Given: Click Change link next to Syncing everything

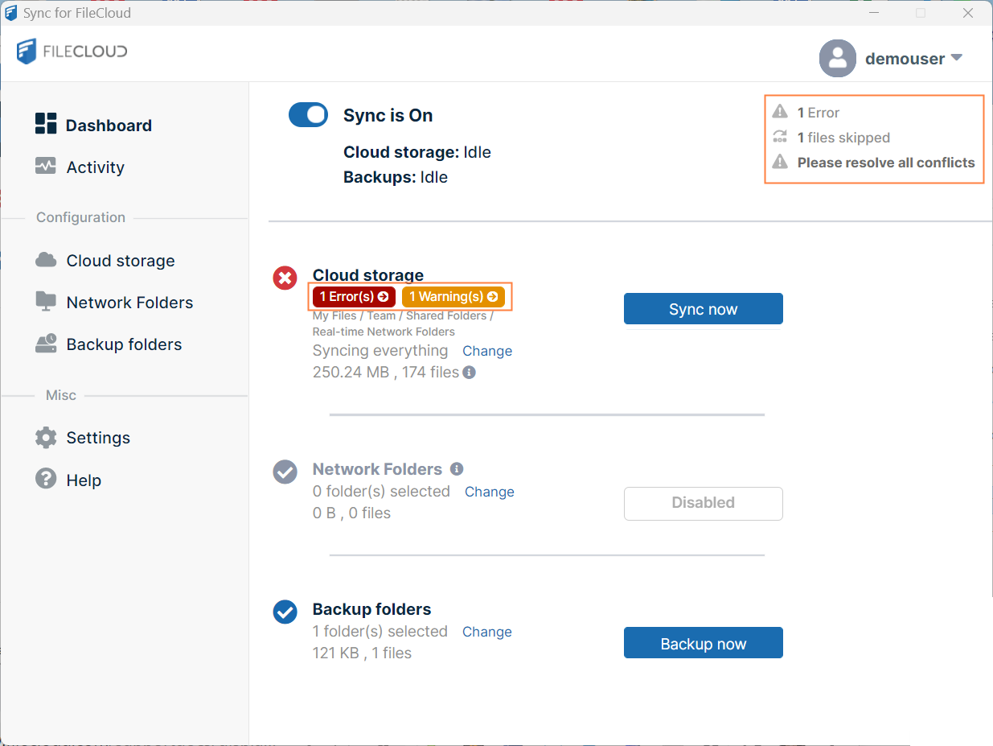Looking at the screenshot, I should click(x=487, y=351).
